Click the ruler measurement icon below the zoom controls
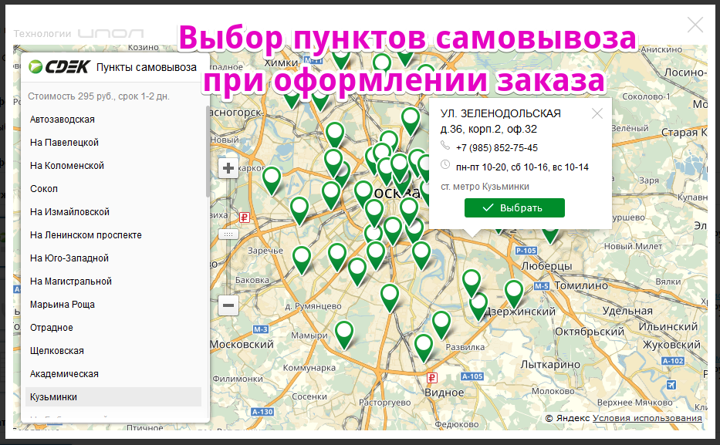The image size is (720, 445). (228, 232)
